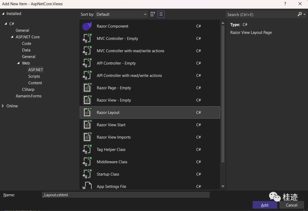Collapse the ASP.NET Core tree node
Screen dimensions: 308x211
pyautogui.click(x=12, y=37)
